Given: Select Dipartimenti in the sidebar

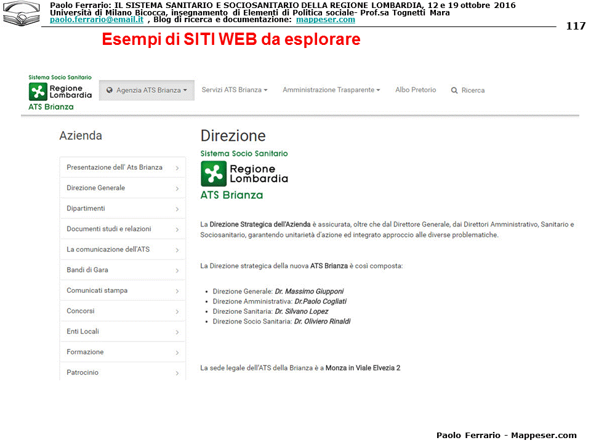Looking at the screenshot, I should [x=86, y=209].
